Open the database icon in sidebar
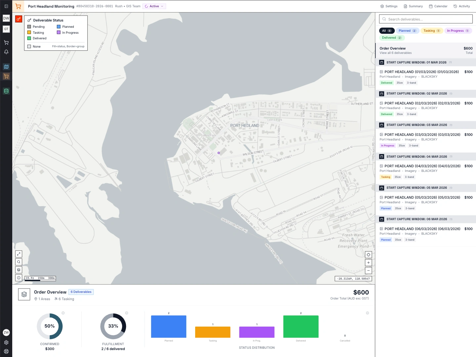The height and width of the screenshot is (357, 476). pyautogui.click(x=6, y=91)
